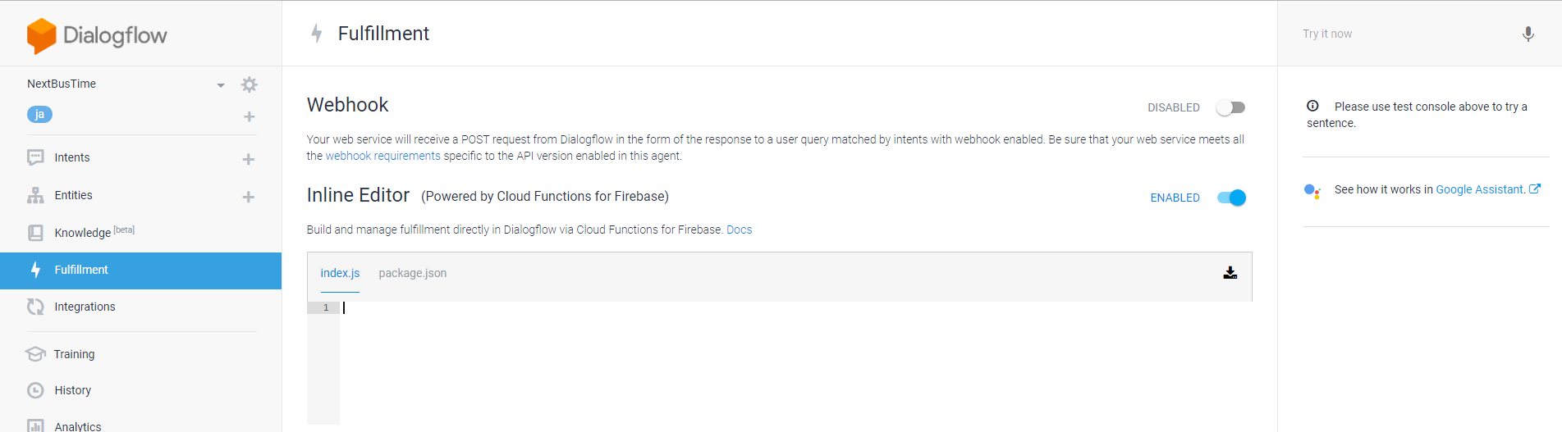Switch to the package.json tab
The width and height of the screenshot is (1562, 432).
point(412,273)
